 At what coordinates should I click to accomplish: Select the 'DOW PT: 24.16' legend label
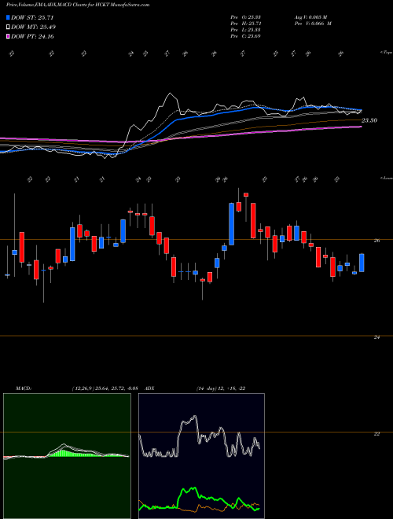tap(32, 36)
